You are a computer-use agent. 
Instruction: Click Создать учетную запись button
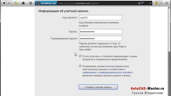98,87
